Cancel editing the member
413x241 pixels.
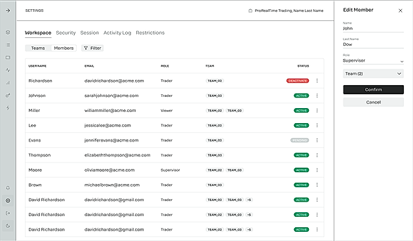(x=373, y=102)
